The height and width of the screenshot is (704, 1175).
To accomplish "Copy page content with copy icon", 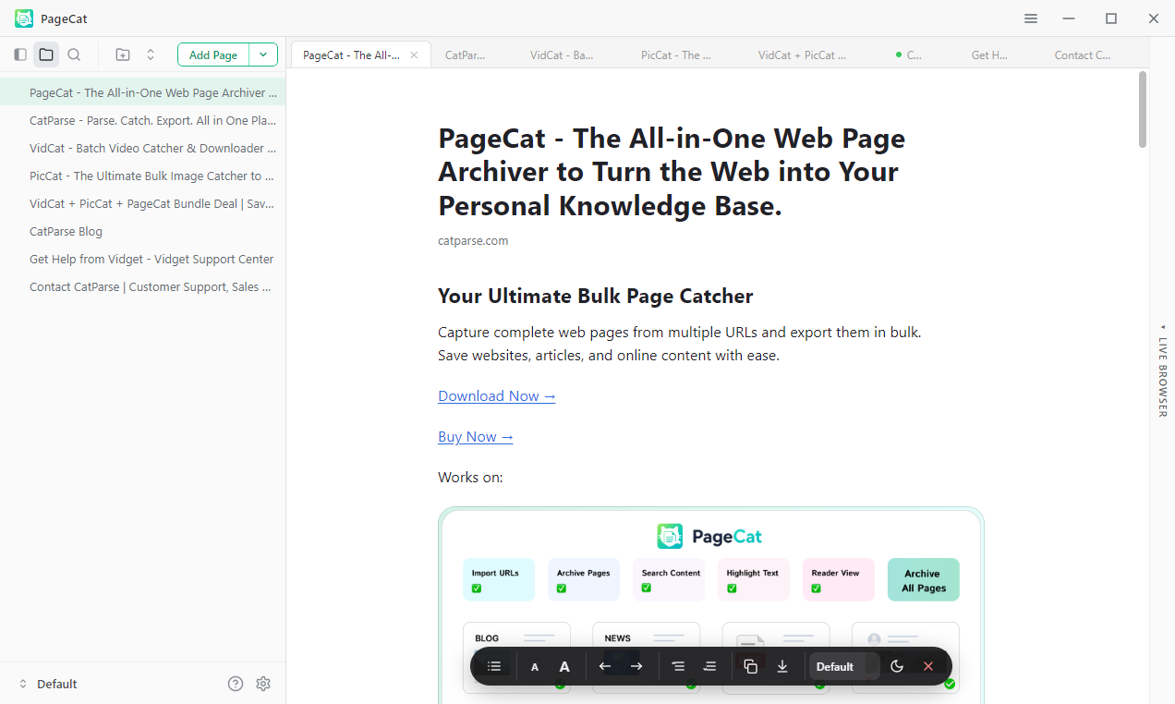I will [751, 666].
